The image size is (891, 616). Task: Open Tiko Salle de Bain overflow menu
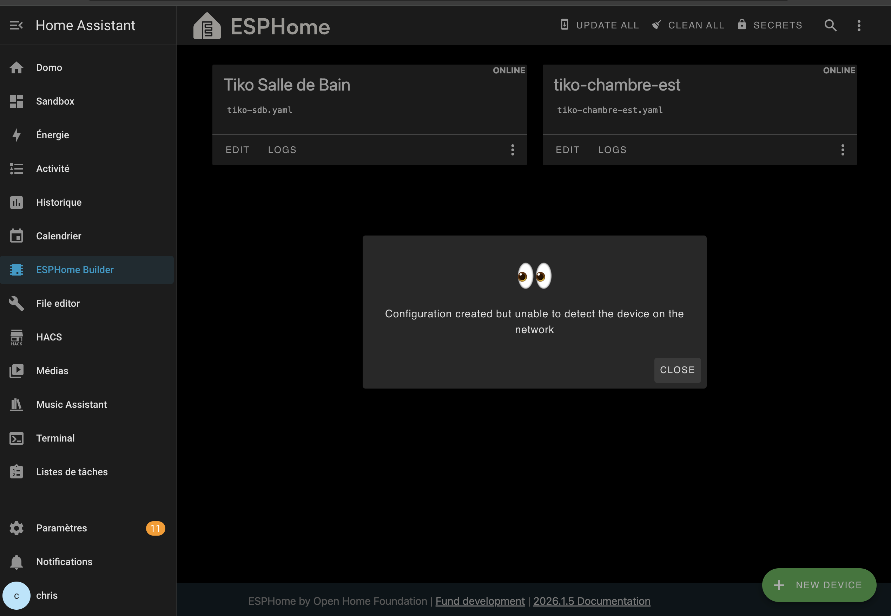click(x=512, y=150)
